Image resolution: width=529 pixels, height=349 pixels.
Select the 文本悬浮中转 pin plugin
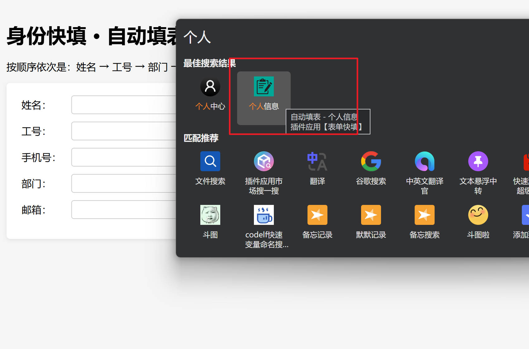point(478,162)
